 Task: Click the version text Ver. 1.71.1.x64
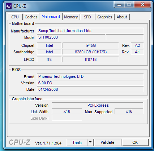(x=48, y=143)
